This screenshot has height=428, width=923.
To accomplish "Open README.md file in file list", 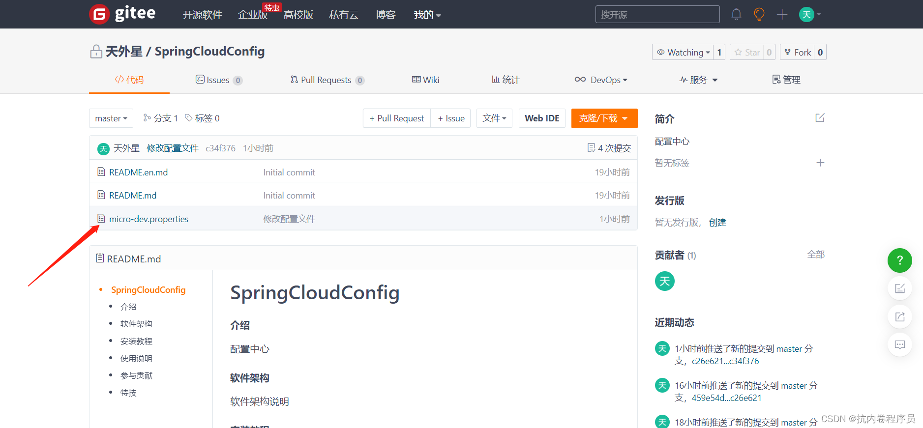I will click(x=133, y=195).
